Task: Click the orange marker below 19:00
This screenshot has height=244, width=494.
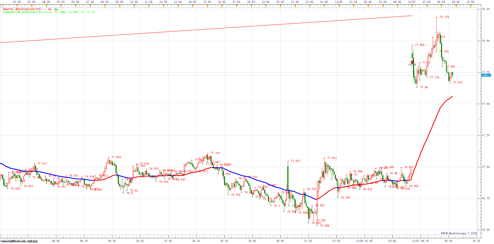Action: click(266, 5)
